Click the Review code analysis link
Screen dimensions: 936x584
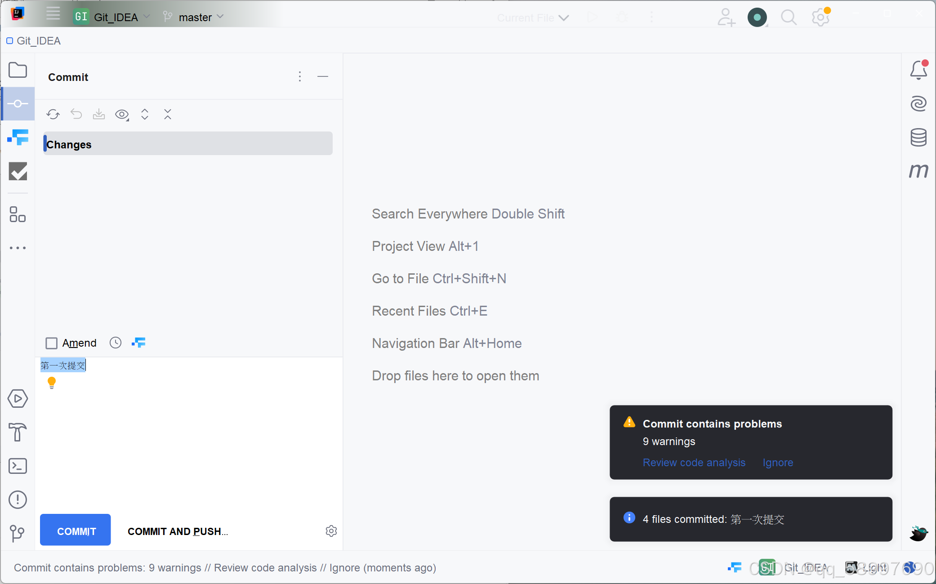[694, 463]
